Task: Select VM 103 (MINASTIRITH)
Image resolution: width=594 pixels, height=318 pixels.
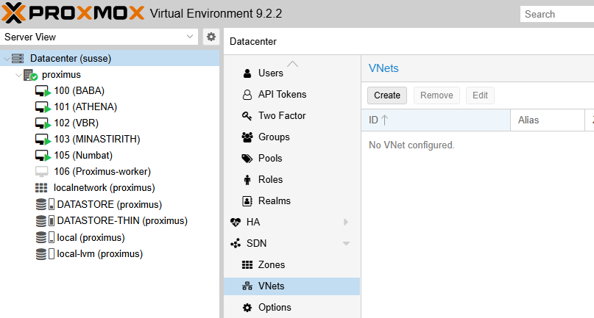Action: coord(97,139)
